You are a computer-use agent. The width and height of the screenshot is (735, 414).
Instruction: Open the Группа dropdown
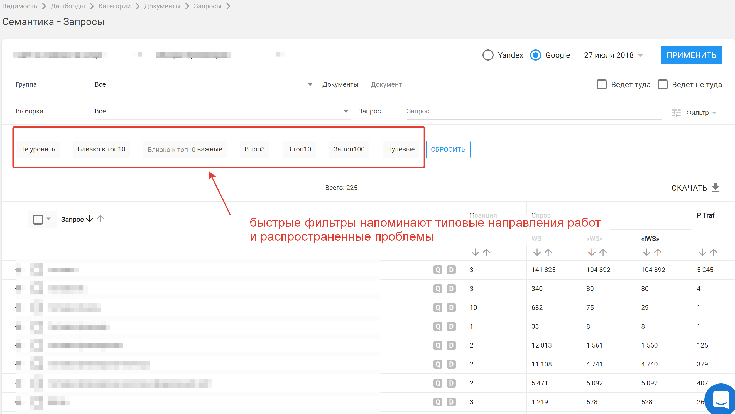pos(205,84)
